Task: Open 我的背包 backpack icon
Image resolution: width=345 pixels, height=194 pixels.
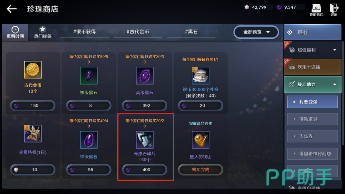Action: (x=316, y=10)
